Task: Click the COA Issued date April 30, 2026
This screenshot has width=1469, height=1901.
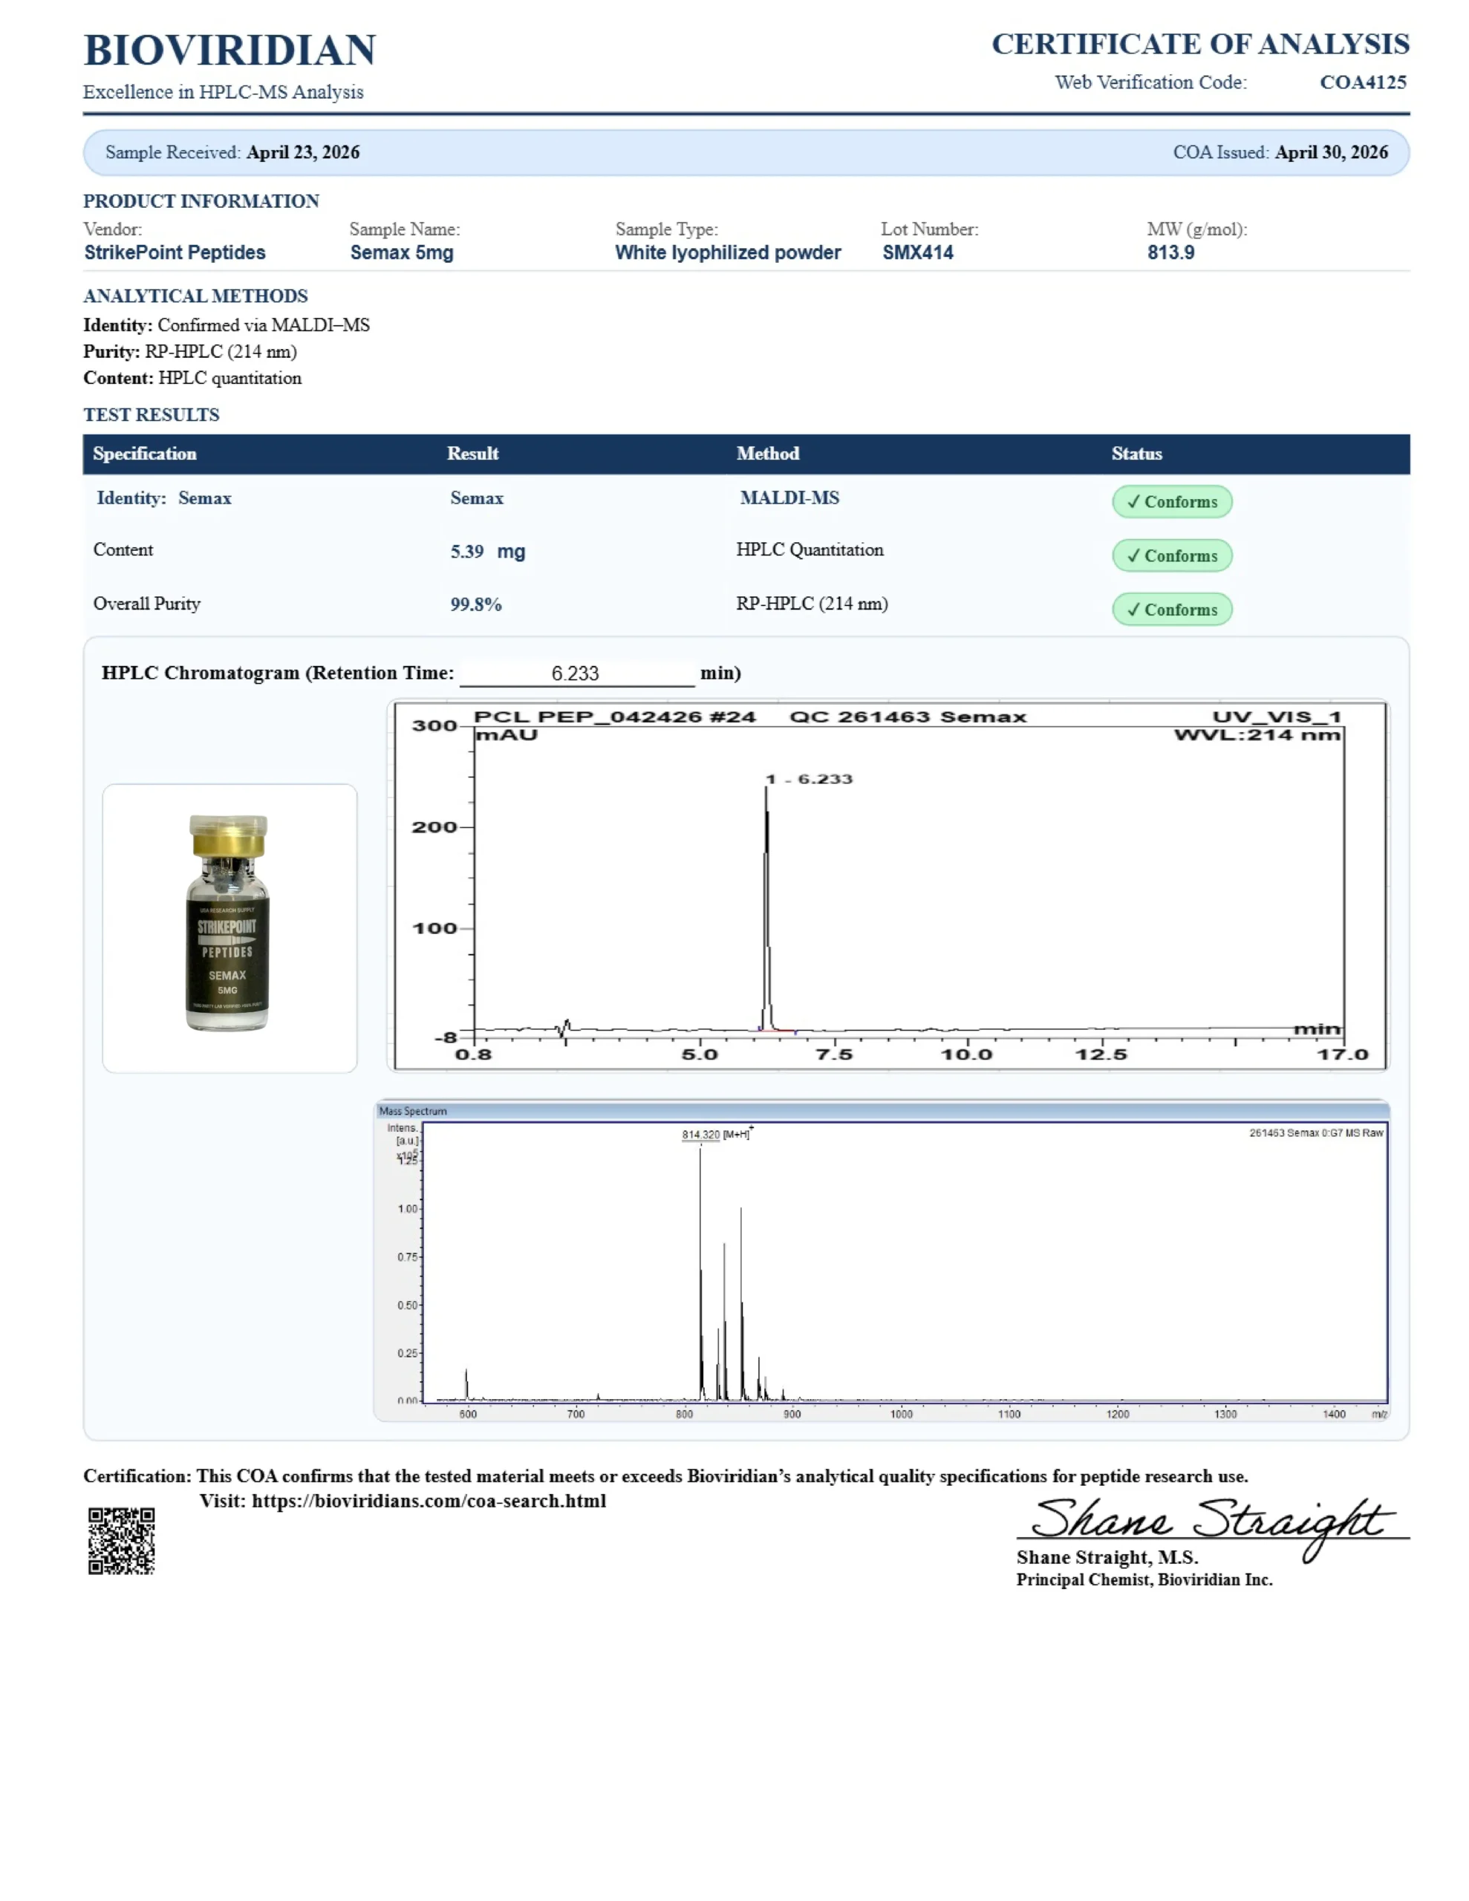Action: 1332,152
